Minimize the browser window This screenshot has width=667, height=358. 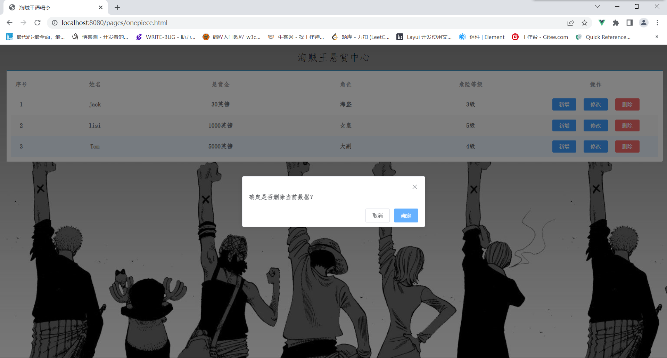[x=617, y=7]
